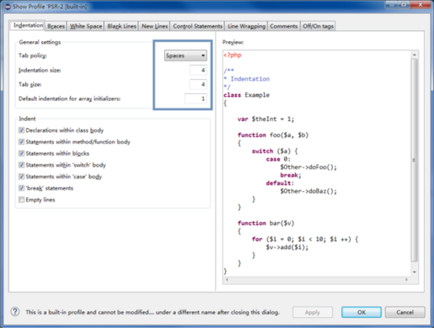Click the Tab size field
434x328 pixels.
coord(198,85)
